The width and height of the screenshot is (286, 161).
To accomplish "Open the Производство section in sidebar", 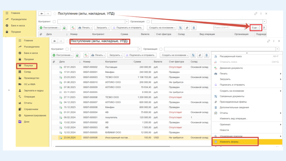I will 31,78.
